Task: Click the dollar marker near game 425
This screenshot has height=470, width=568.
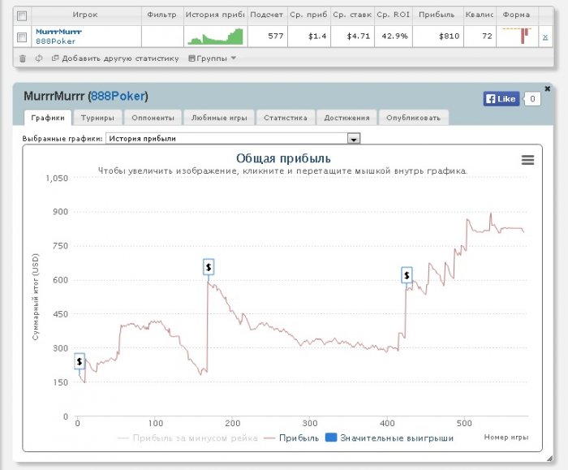Action: (407, 275)
